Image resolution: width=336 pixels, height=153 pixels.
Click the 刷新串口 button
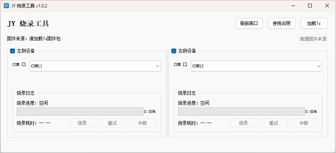(250, 23)
